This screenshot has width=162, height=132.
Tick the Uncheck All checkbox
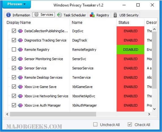(95, 124)
